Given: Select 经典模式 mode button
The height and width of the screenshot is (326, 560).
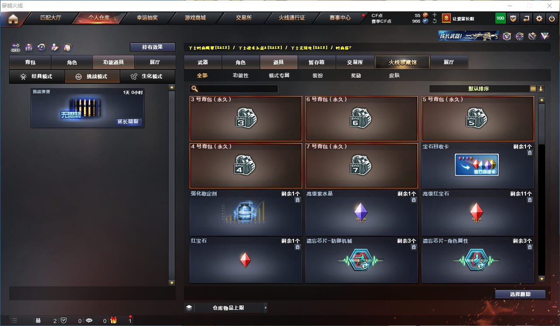Looking at the screenshot, I should click(x=37, y=76).
